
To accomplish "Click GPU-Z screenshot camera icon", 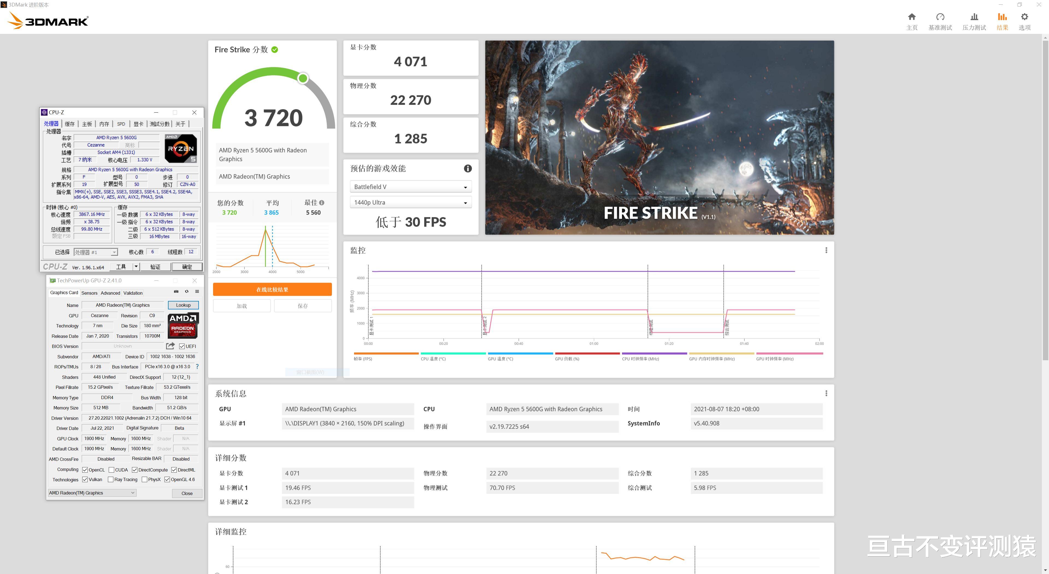I will (x=176, y=292).
